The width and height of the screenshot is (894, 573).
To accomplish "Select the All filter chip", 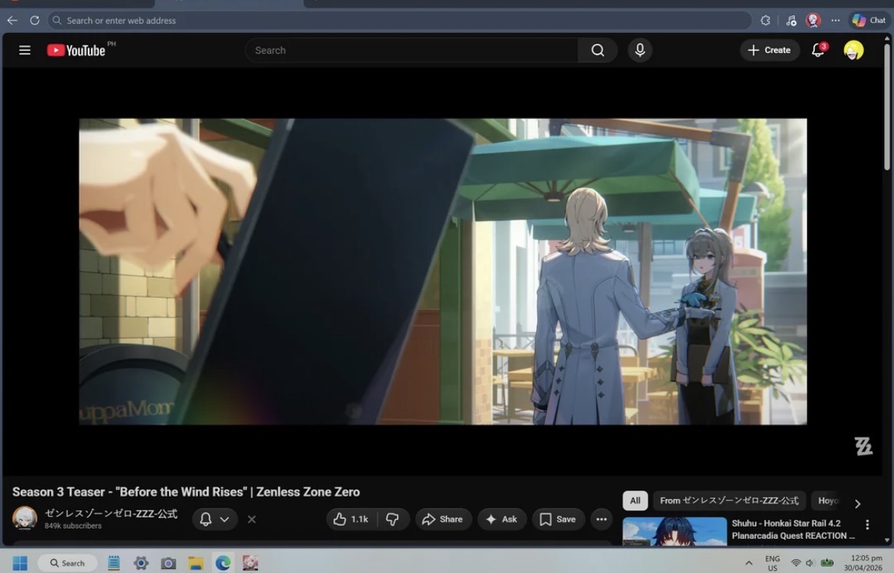I will [635, 501].
